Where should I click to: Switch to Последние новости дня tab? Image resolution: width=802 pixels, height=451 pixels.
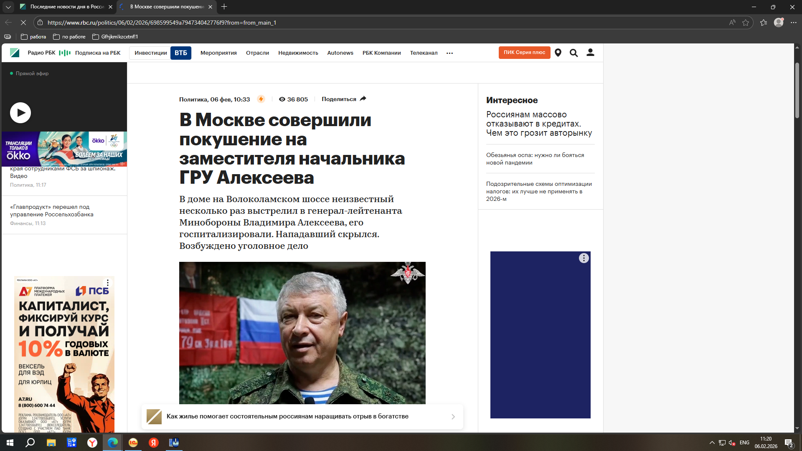[67, 7]
